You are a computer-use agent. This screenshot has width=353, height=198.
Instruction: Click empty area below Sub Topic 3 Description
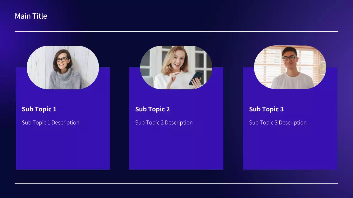[x=290, y=148]
